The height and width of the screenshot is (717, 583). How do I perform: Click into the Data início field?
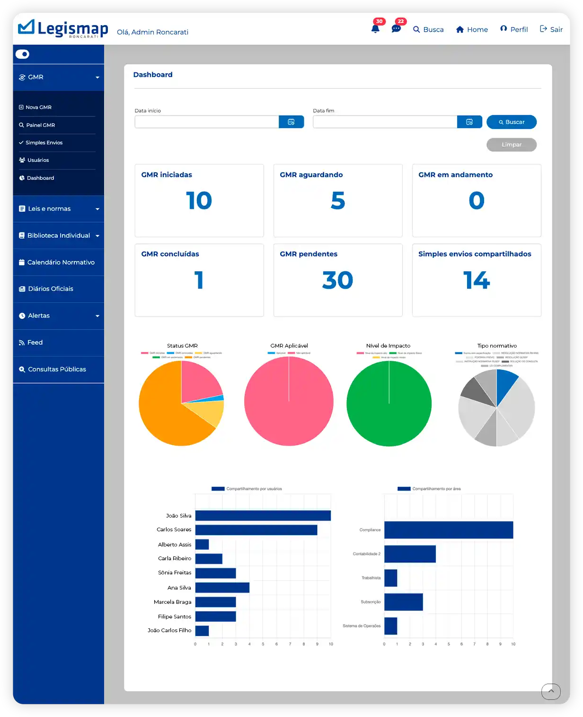(207, 122)
